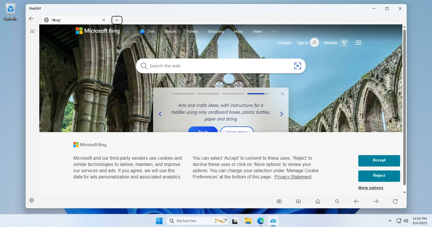
Task: Go to home page using bottom toolbar icon
Action: pos(318,201)
